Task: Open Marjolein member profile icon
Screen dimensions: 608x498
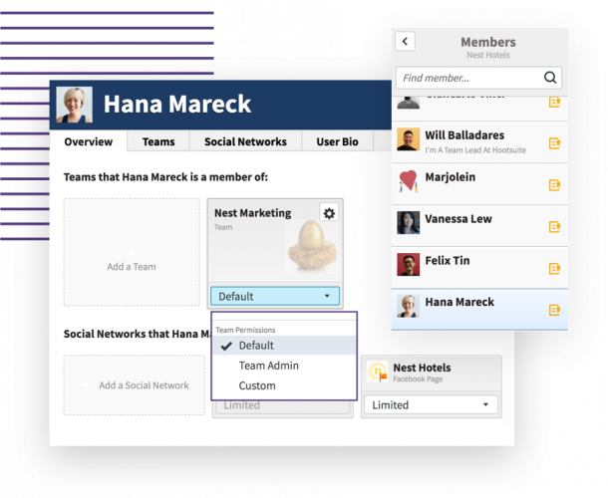Action: pyautogui.click(x=554, y=185)
